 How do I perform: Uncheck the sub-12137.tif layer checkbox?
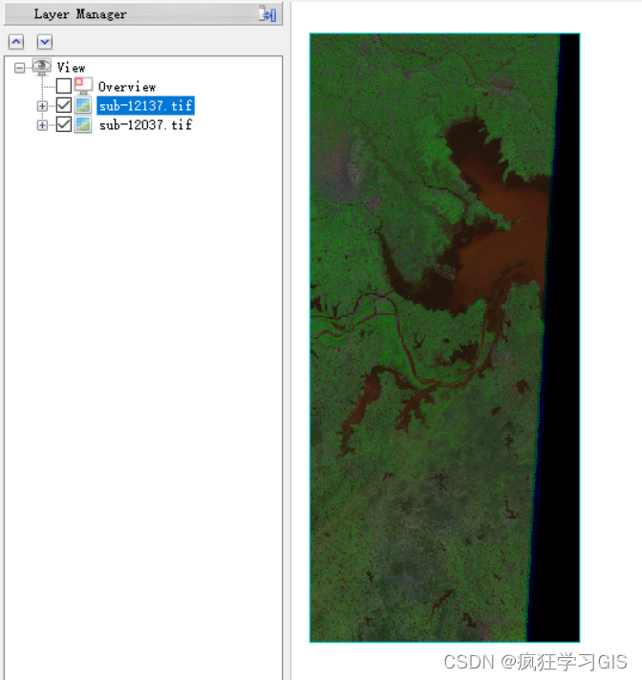tap(64, 105)
